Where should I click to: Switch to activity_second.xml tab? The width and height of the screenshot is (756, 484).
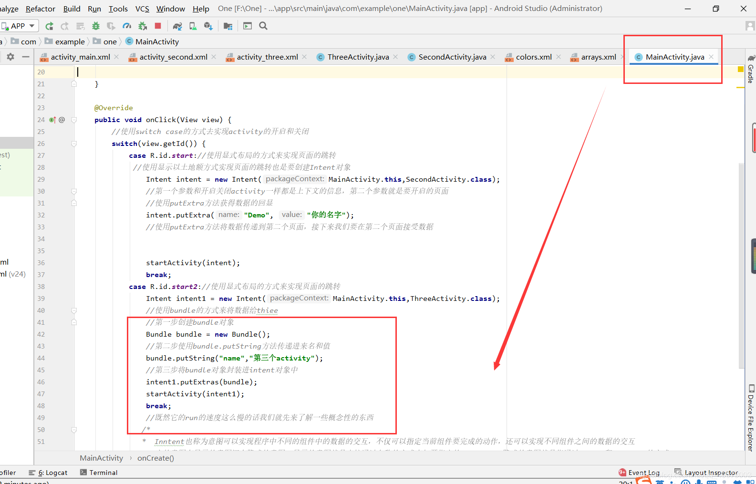tap(173, 57)
